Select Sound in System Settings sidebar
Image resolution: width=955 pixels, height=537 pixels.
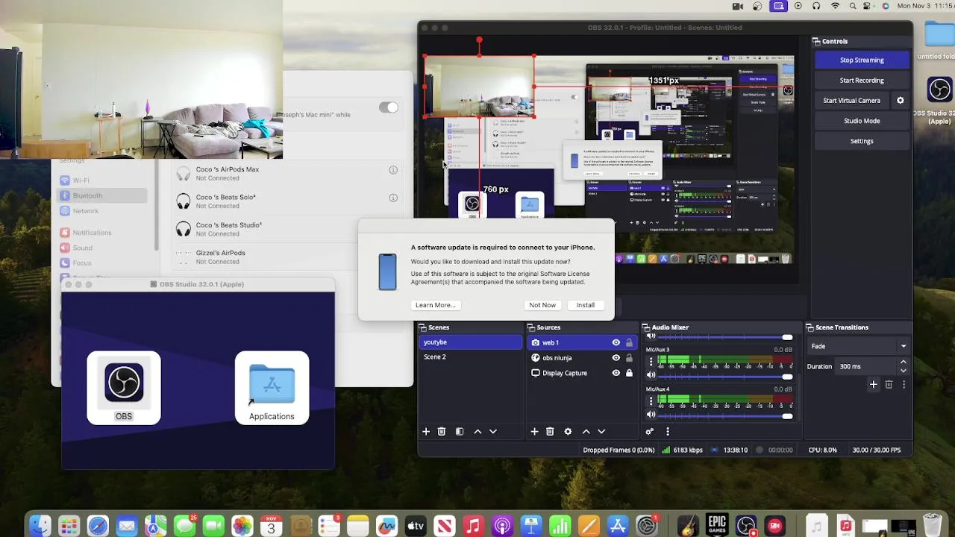point(103,248)
